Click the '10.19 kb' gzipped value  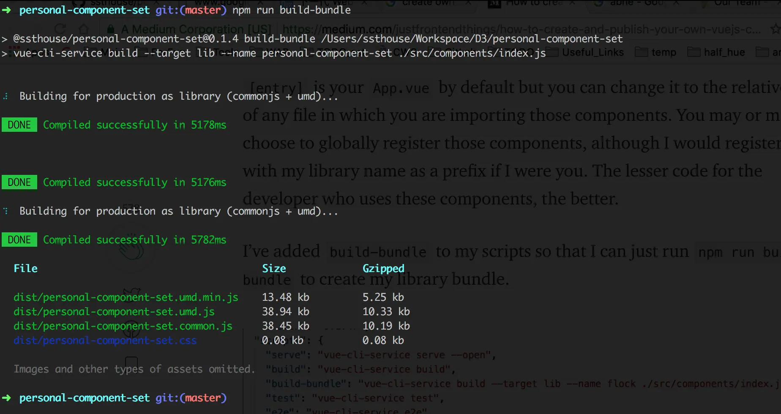tap(386, 326)
